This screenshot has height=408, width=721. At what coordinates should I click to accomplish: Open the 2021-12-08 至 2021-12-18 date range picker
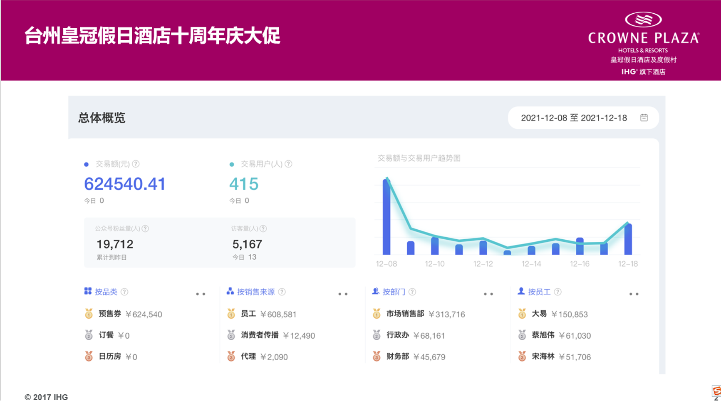[574, 118]
